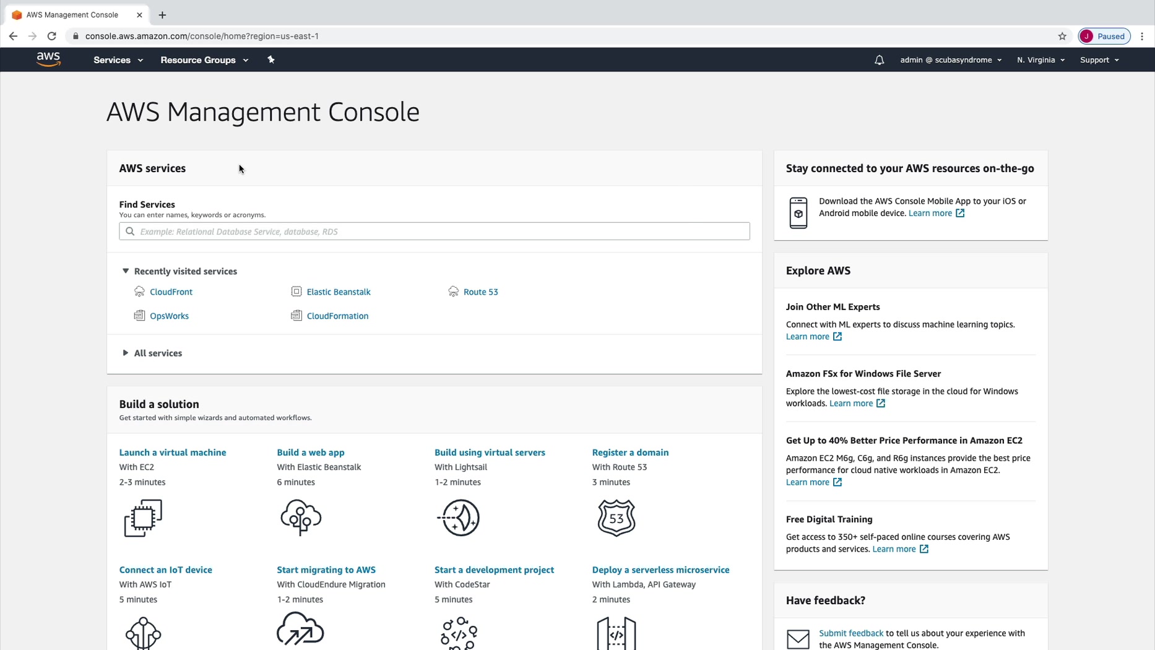Open the notifications bell
The image size is (1155, 650).
click(x=879, y=60)
